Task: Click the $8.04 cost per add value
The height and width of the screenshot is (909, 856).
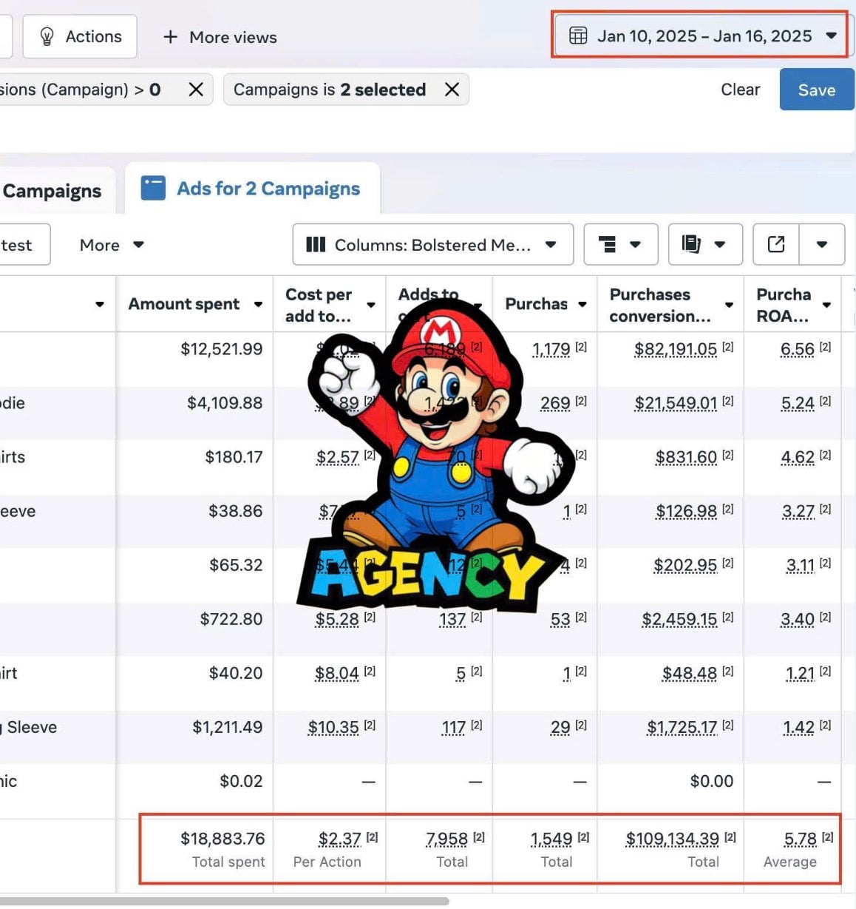Action: 337,673
